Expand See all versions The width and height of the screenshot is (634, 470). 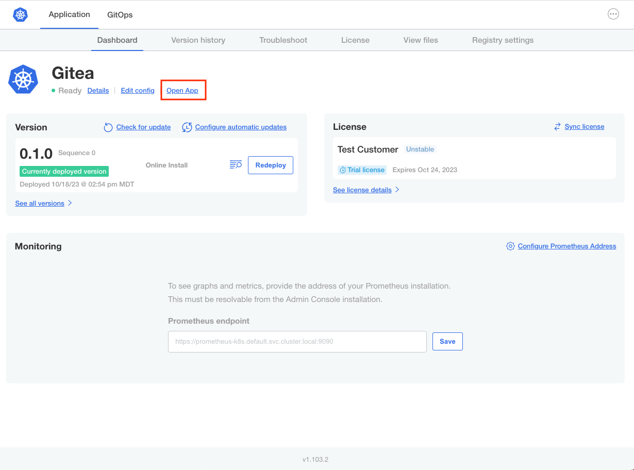coord(40,203)
